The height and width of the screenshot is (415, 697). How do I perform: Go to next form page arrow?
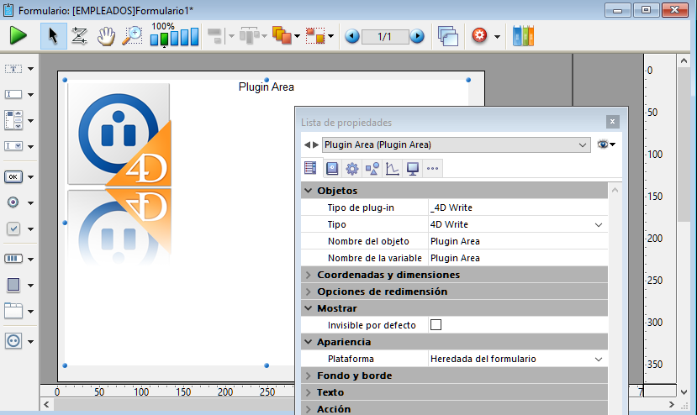pos(417,37)
